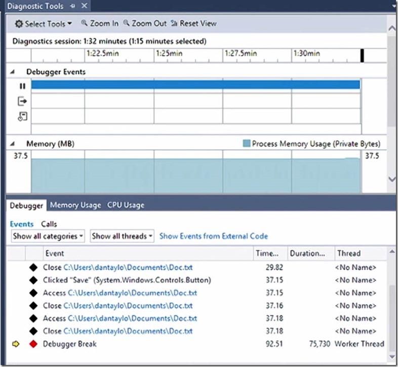The image size is (398, 367).
Task: Select the Access Doc.txt event at 37.18
Action: tap(196, 318)
